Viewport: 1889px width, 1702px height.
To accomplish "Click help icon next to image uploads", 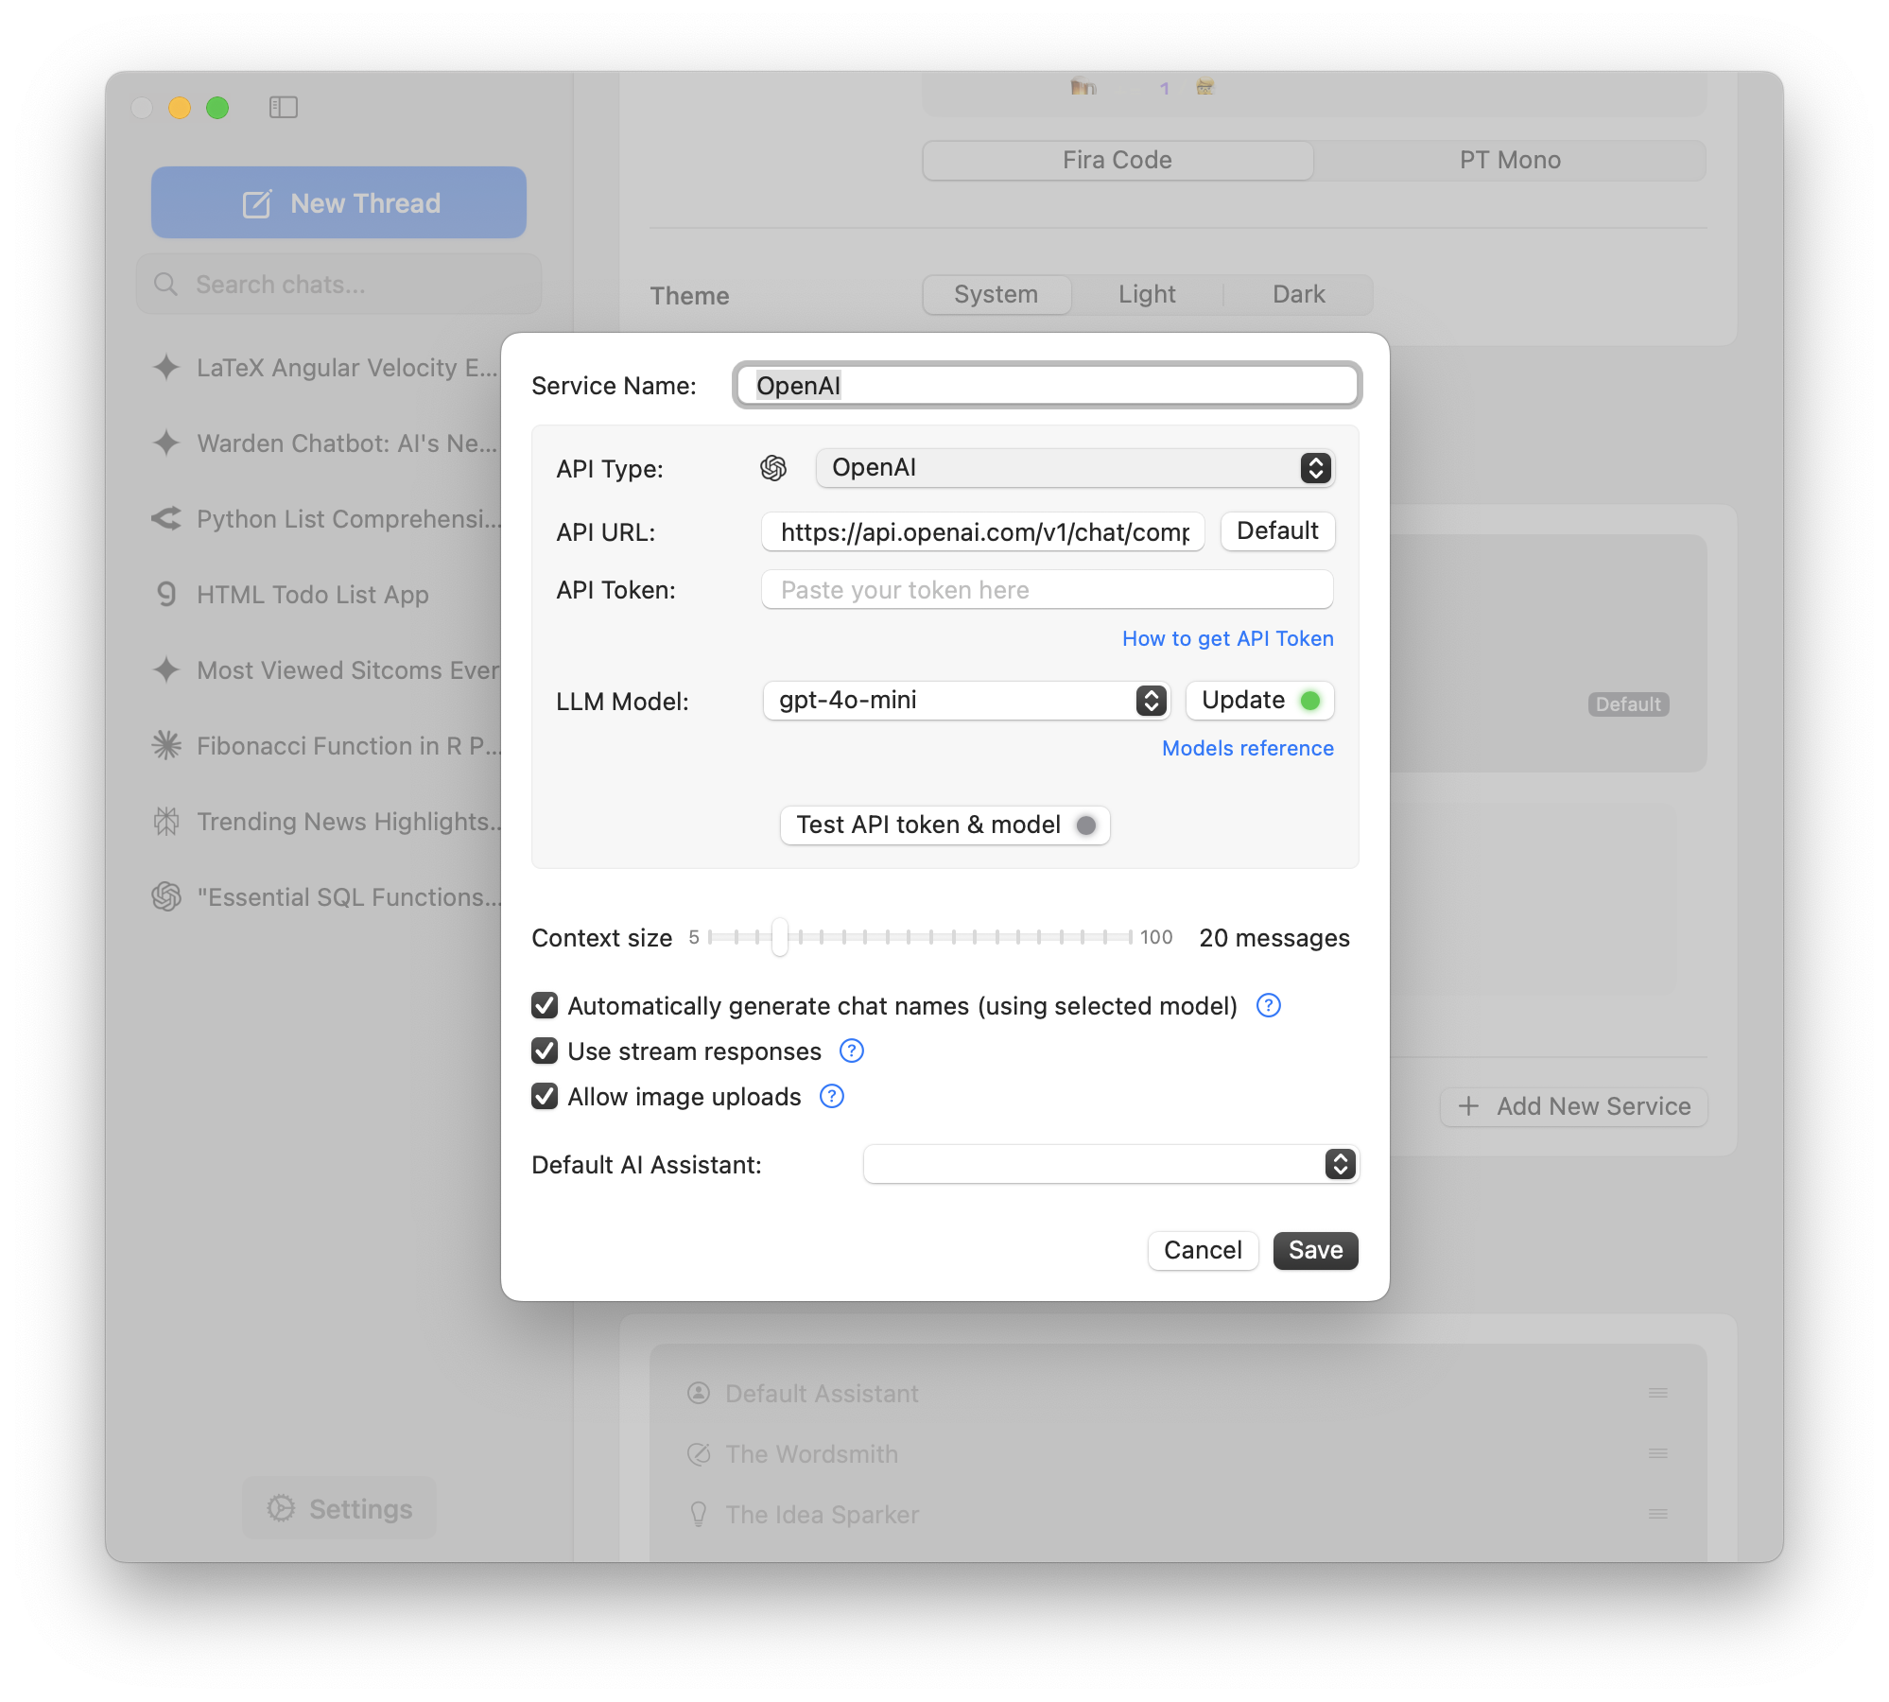I will coord(831,1096).
